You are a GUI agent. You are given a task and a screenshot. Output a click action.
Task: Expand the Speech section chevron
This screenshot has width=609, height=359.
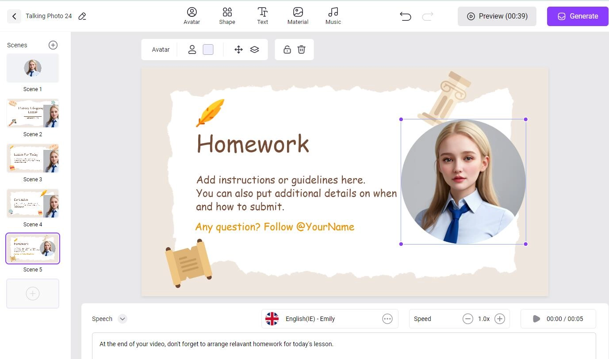(122, 318)
